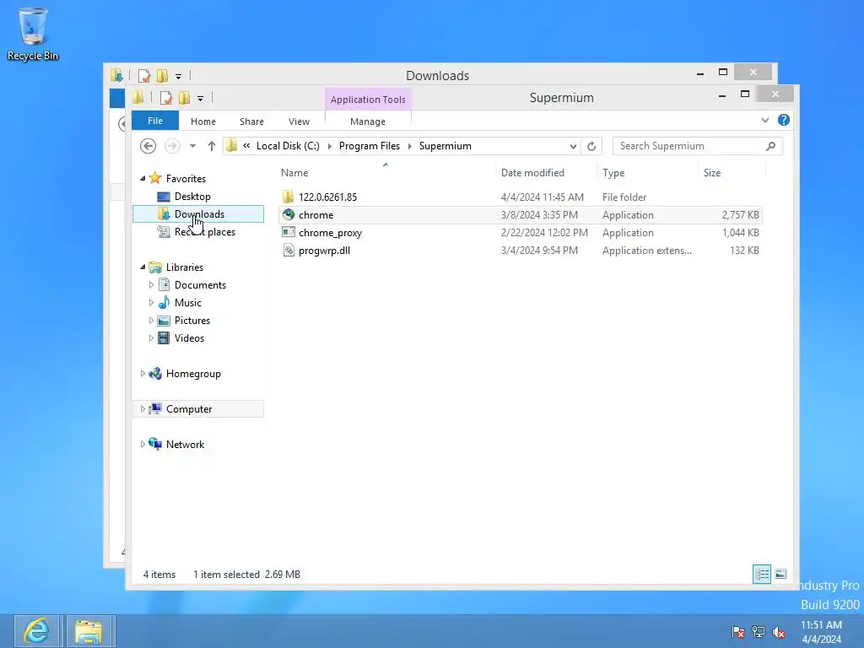
Task: Expand the ribbon with the chevron arrow
Action: [x=764, y=120]
